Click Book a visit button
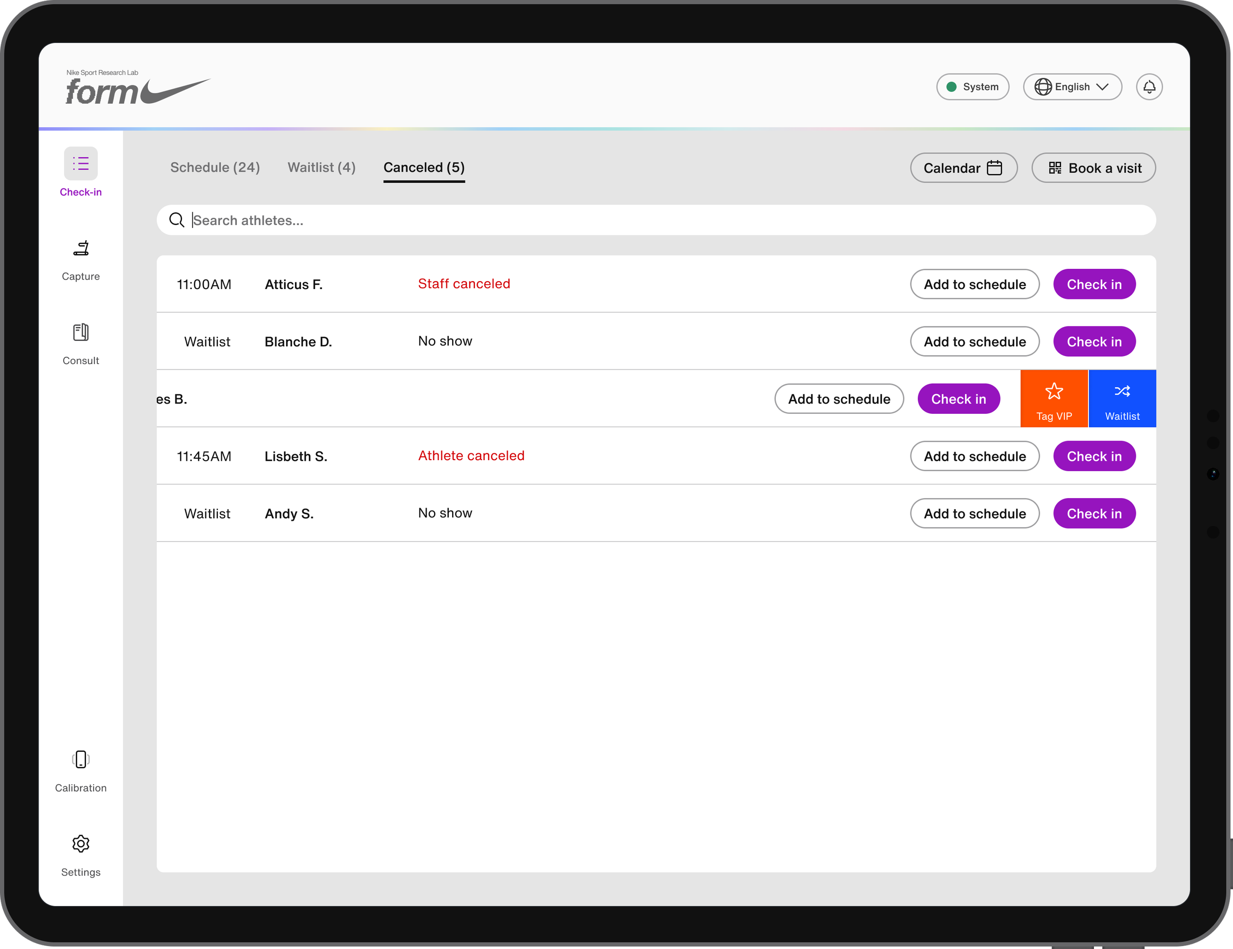 [1093, 168]
